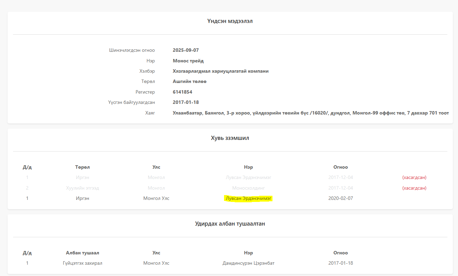Click the faded Хуулийн этгээд cell
This screenshot has height=276, width=458.
(82, 188)
